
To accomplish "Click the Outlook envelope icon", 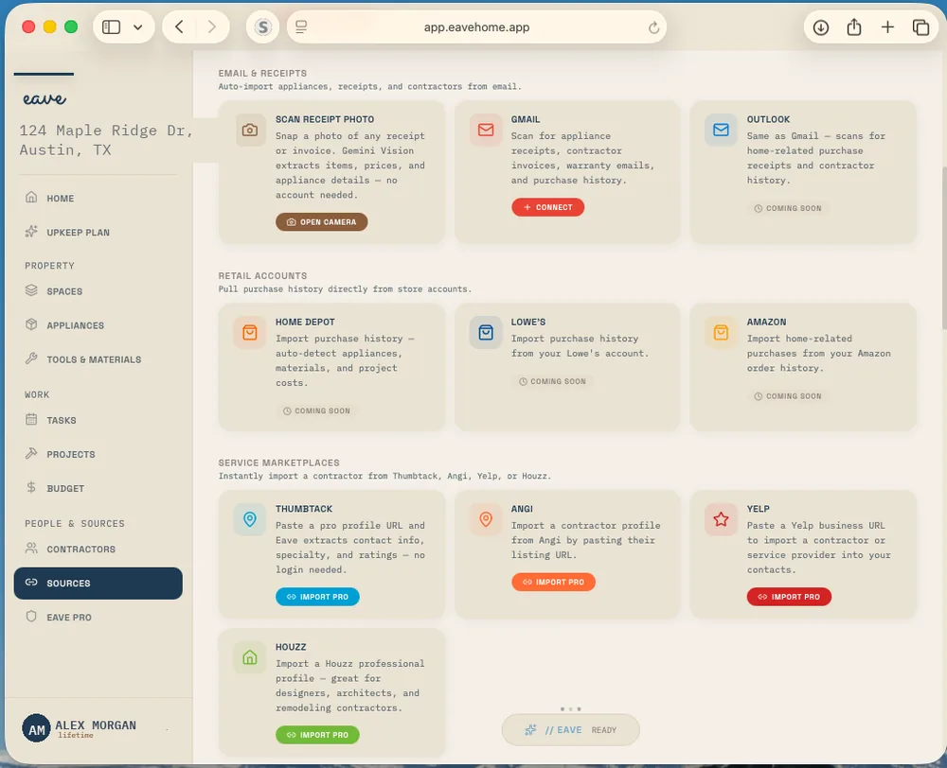I will [721, 130].
